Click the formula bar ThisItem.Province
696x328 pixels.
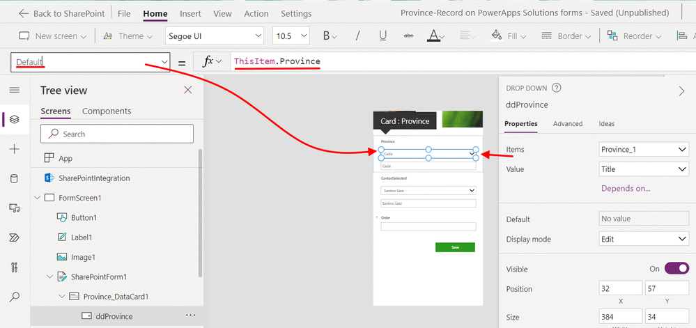tap(277, 61)
